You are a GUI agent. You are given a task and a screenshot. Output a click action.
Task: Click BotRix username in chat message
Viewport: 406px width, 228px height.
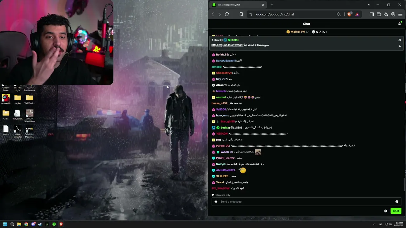tap(225, 128)
